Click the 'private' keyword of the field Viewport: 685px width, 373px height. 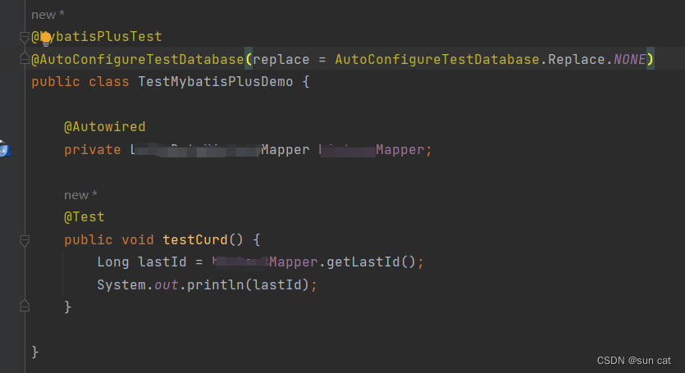93,150
